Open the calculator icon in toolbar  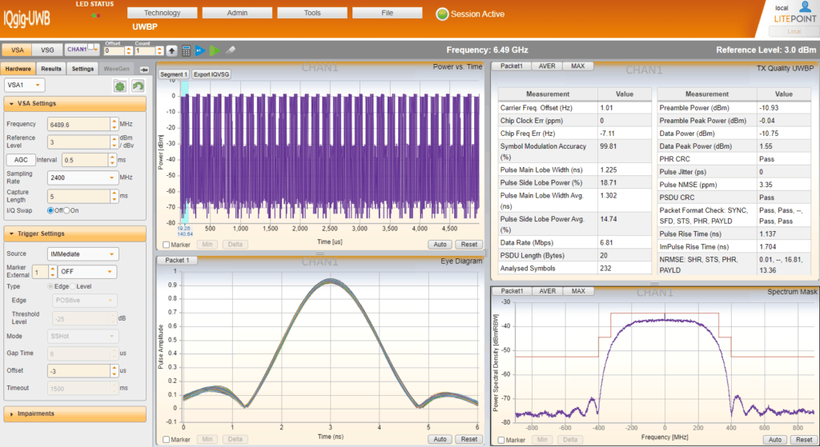coord(186,50)
